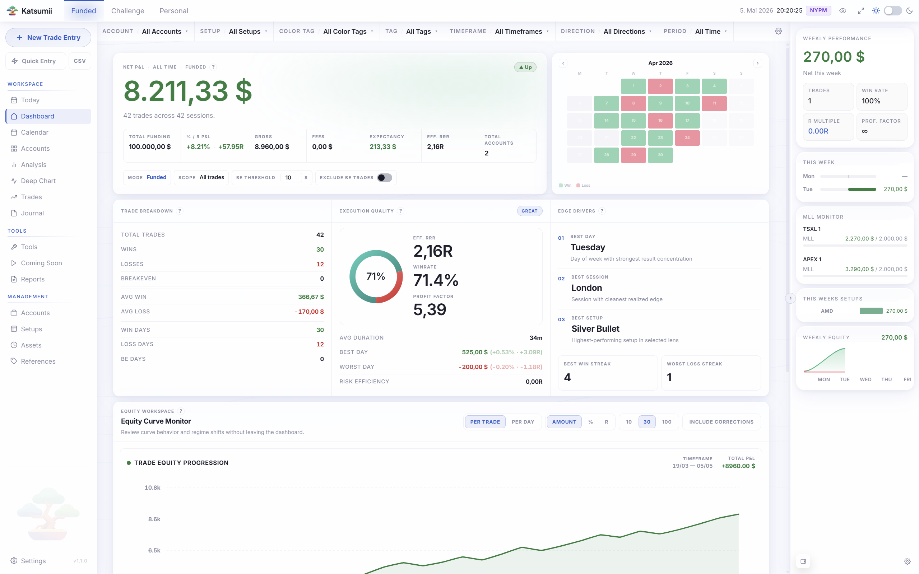Image resolution: width=919 pixels, height=574 pixels.
Task: Open the Journal page
Action: [48, 213]
